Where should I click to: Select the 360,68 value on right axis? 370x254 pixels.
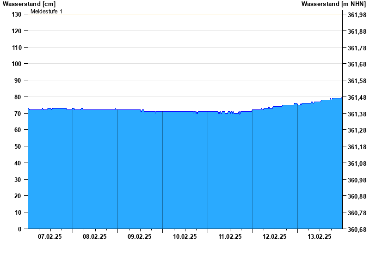point(357,230)
